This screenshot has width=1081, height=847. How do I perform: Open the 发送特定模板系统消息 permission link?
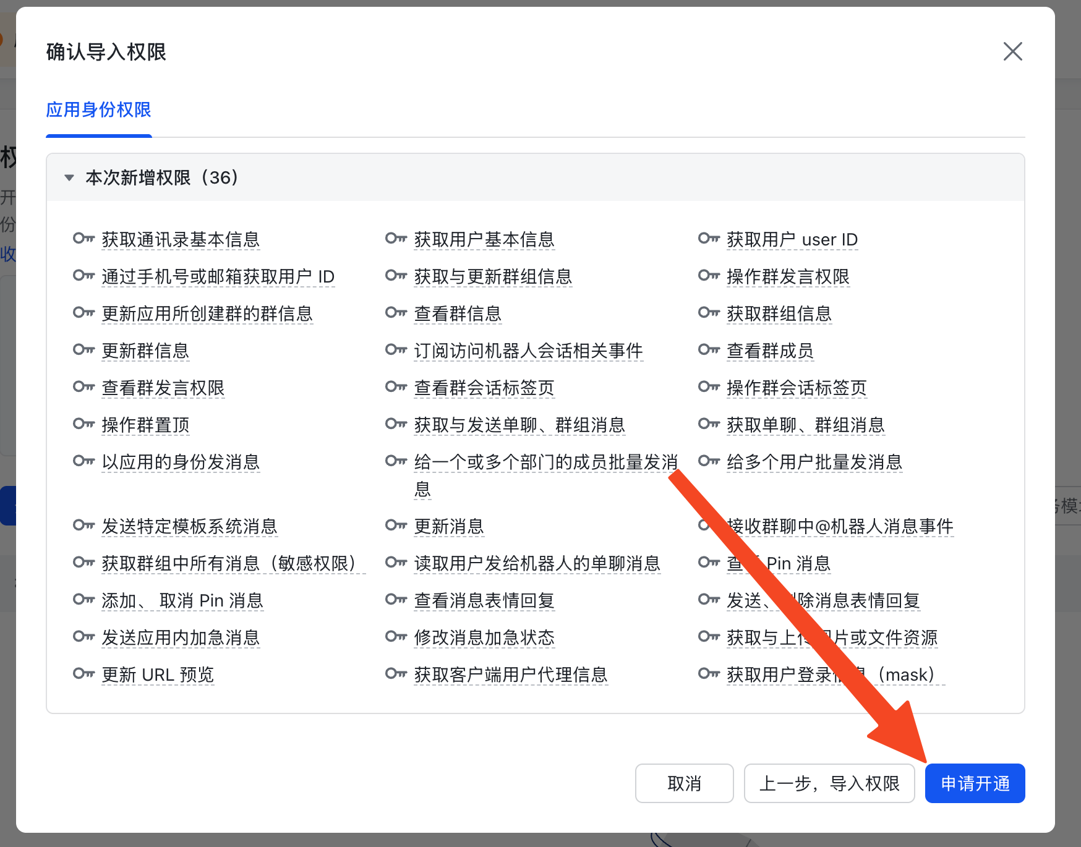coord(189,526)
